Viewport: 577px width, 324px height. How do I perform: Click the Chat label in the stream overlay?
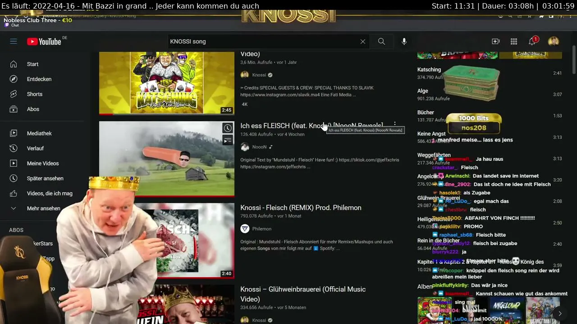tap(15, 25)
